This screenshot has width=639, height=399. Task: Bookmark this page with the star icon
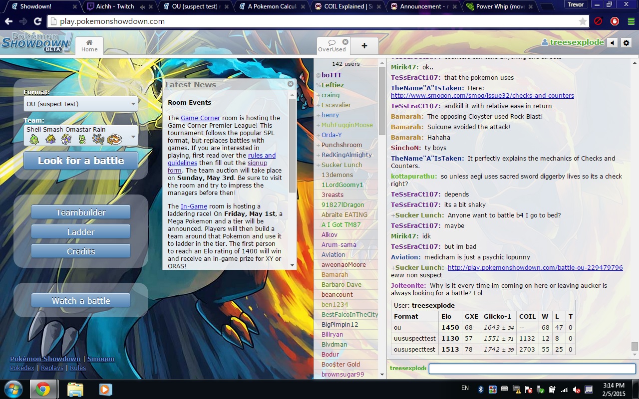tap(583, 21)
